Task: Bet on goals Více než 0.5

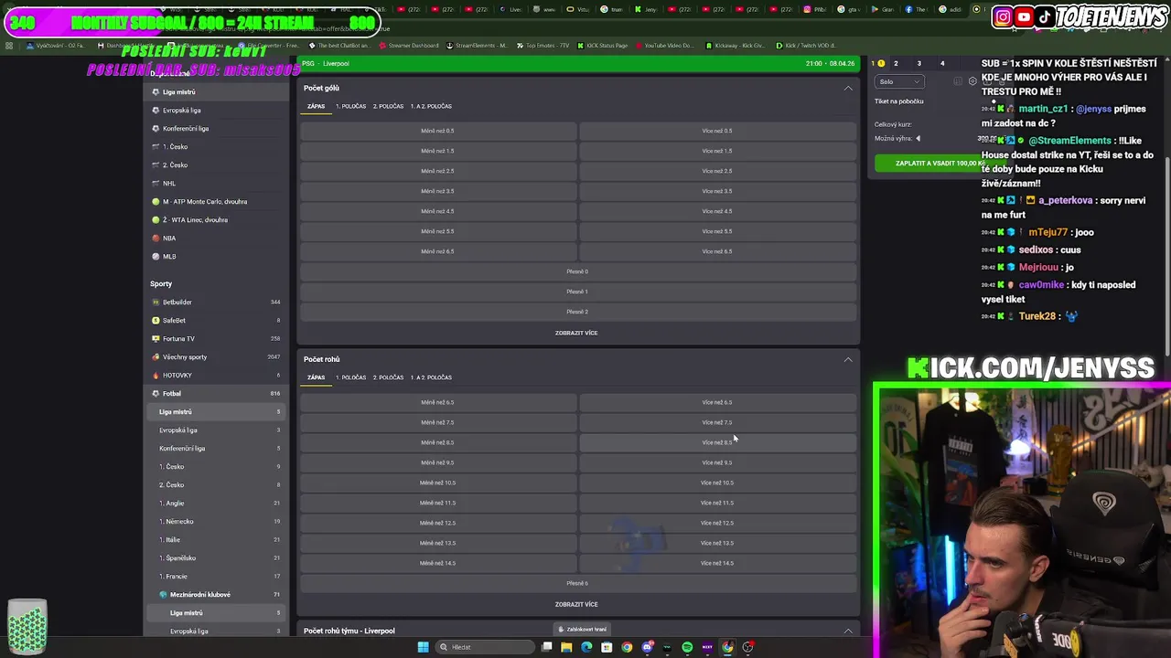Action: [x=717, y=131]
